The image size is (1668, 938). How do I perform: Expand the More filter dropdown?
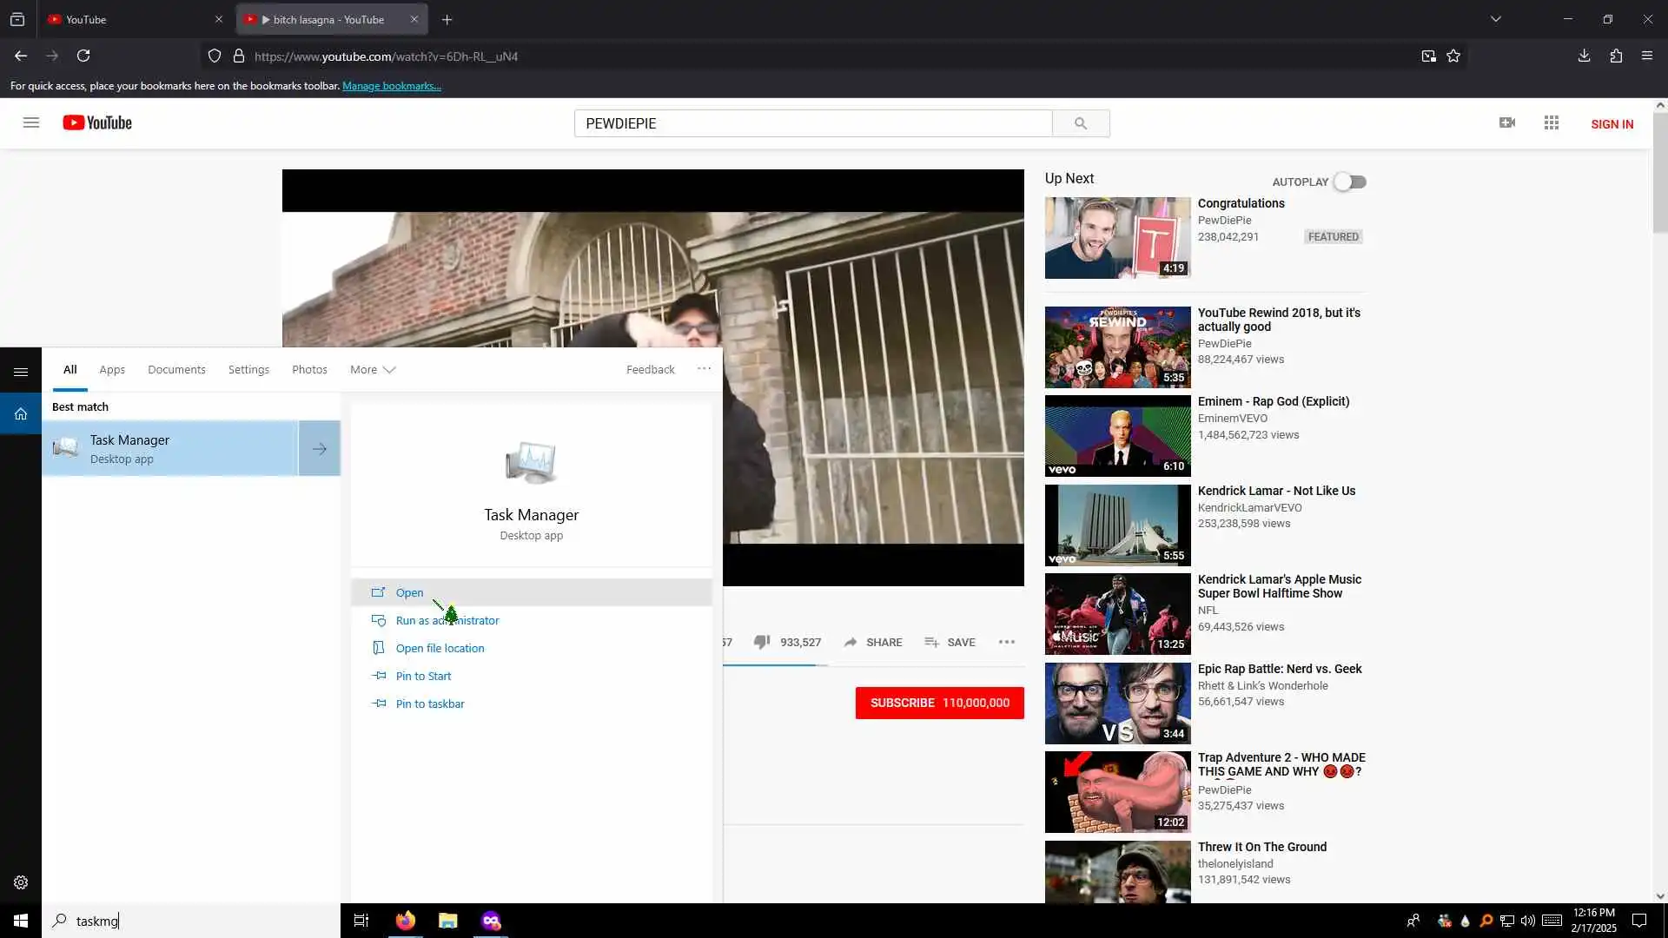(x=373, y=369)
